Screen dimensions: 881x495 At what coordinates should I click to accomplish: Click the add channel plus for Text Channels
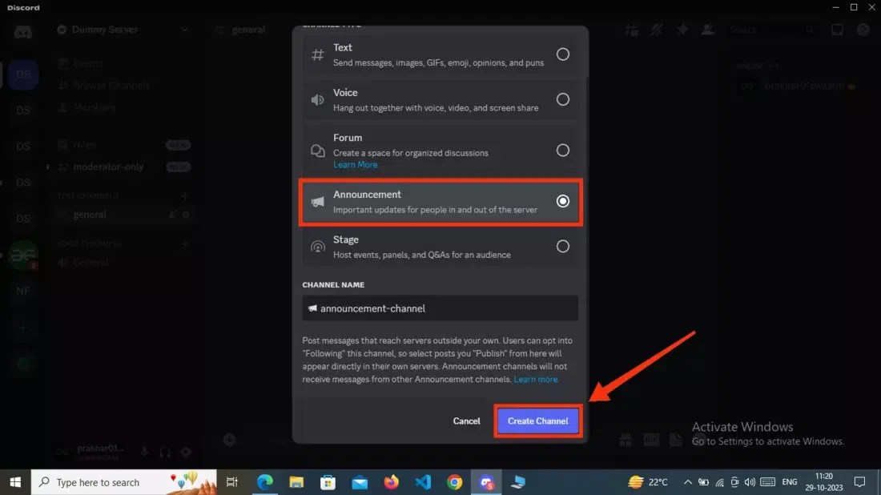pyautogui.click(x=184, y=195)
